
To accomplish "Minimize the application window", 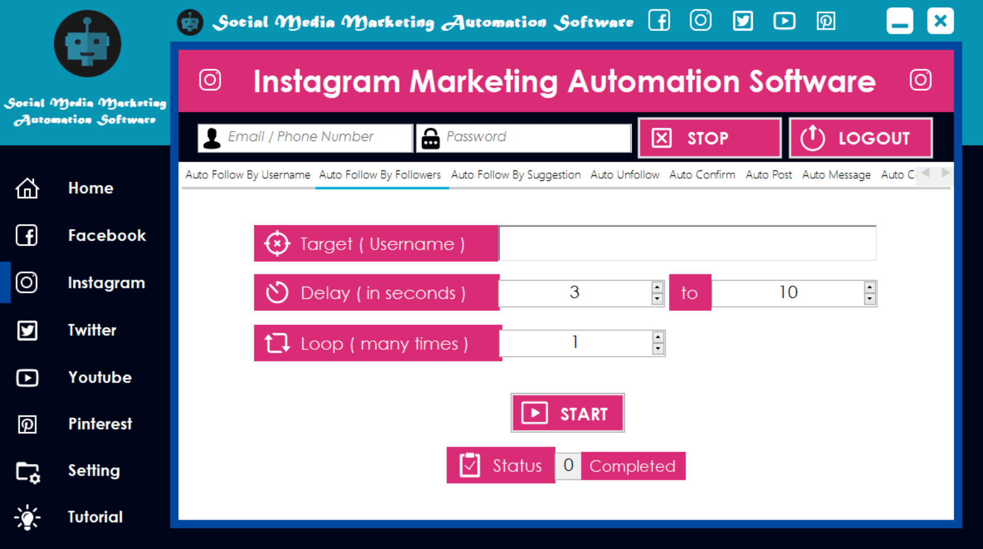I will pyautogui.click(x=899, y=21).
